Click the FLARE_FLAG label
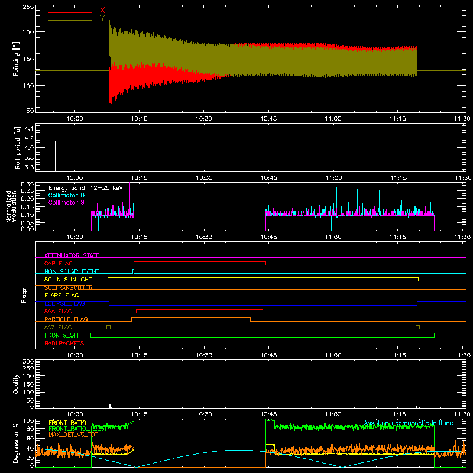473x473 pixels. pyautogui.click(x=61, y=295)
